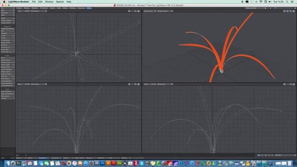The height and width of the screenshot is (167, 297).
Task: Open the SubD-Type dropdown in bottom bar
Action: pos(79,158)
